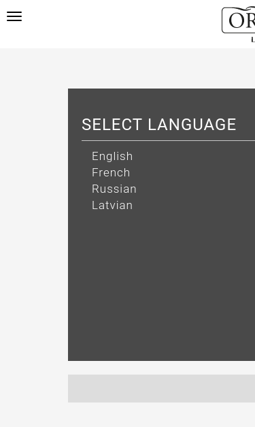The height and width of the screenshot is (427, 255).
Task: Choose Russian from the language list
Action: (x=114, y=189)
